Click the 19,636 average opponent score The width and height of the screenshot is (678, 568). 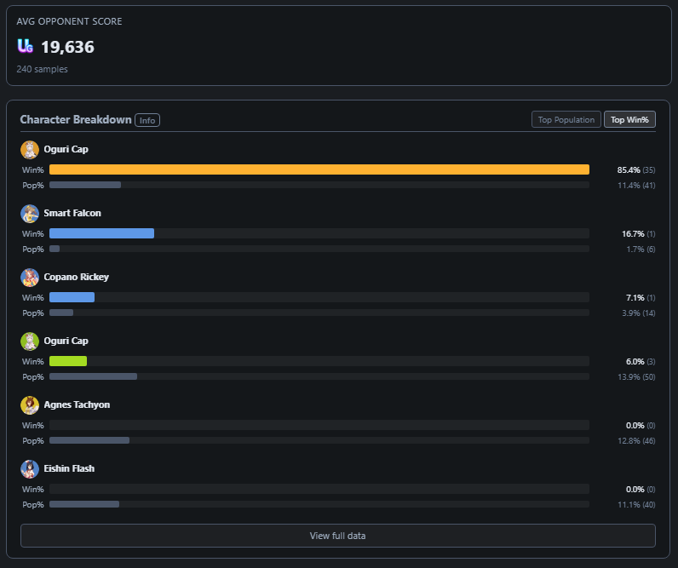click(x=67, y=47)
